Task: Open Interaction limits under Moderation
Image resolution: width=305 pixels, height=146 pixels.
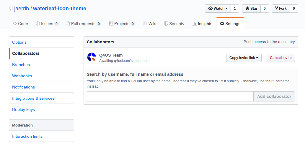Action: (41, 136)
